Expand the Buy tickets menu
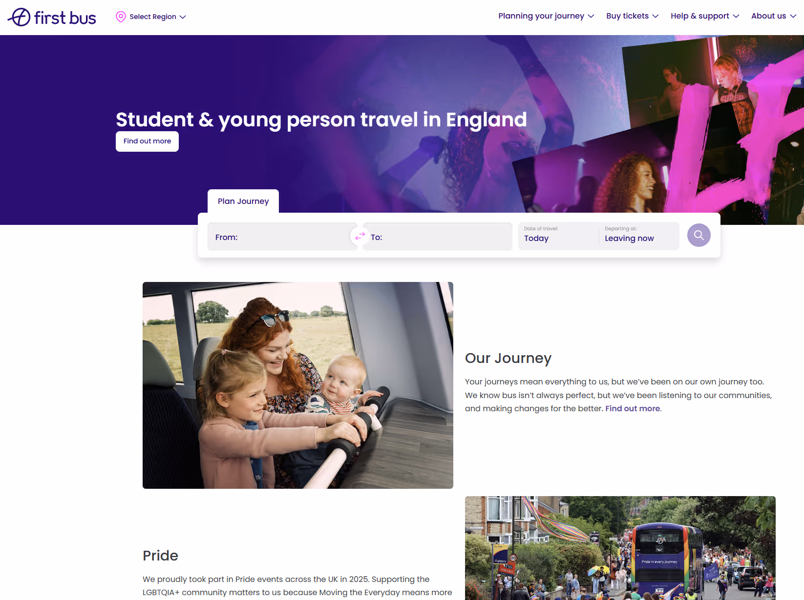The image size is (804, 600). tap(633, 16)
